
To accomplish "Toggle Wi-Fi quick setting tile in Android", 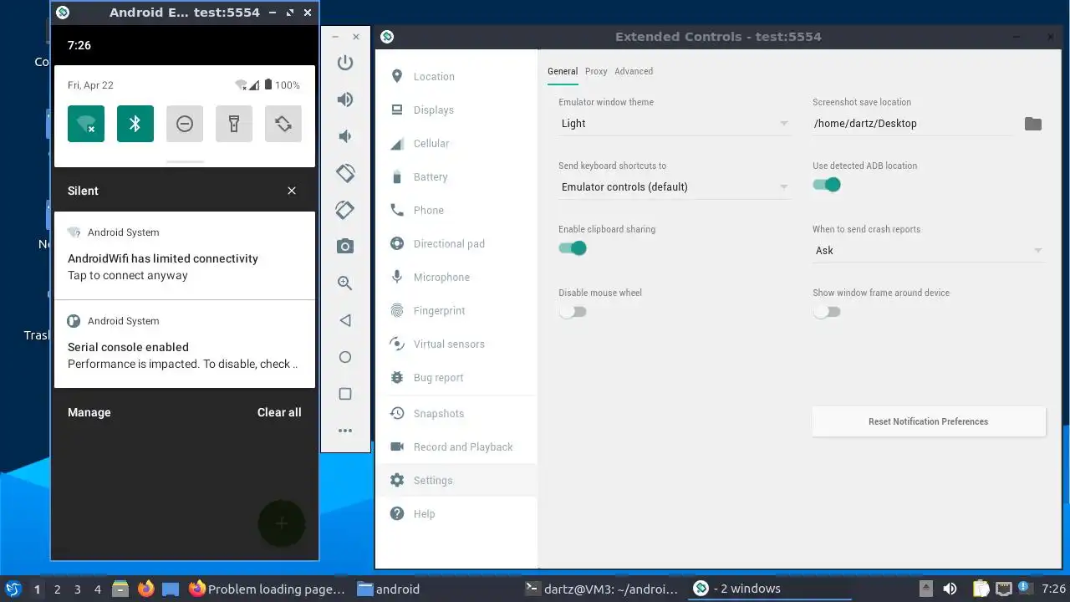I will (x=86, y=124).
